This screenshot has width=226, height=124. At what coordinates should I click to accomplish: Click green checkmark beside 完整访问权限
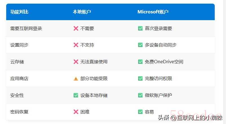(140, 78)
